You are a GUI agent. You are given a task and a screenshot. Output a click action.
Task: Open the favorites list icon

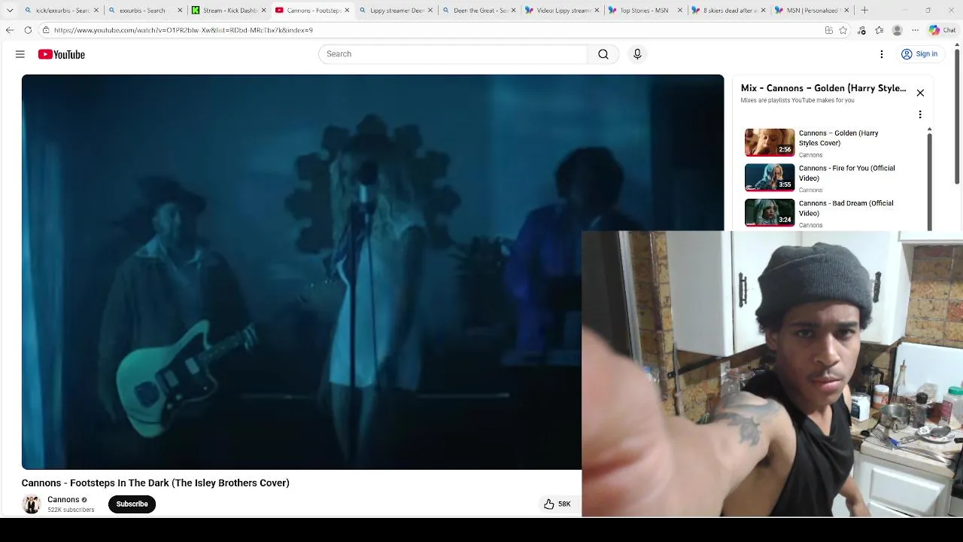coord(879,30)
